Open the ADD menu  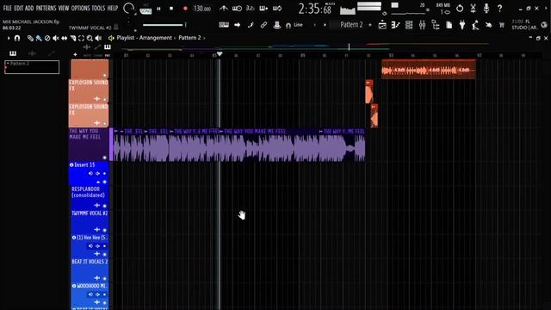[29, 8]
